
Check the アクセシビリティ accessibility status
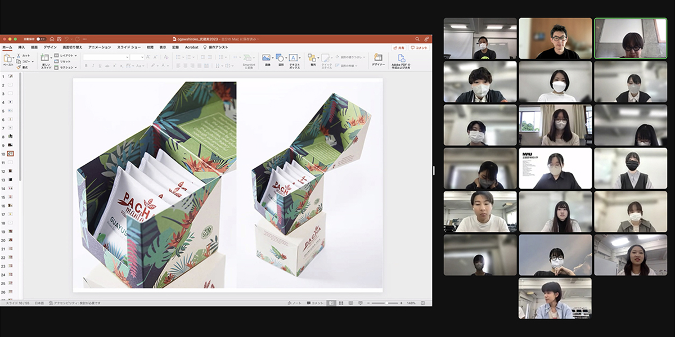pos(74,303)
